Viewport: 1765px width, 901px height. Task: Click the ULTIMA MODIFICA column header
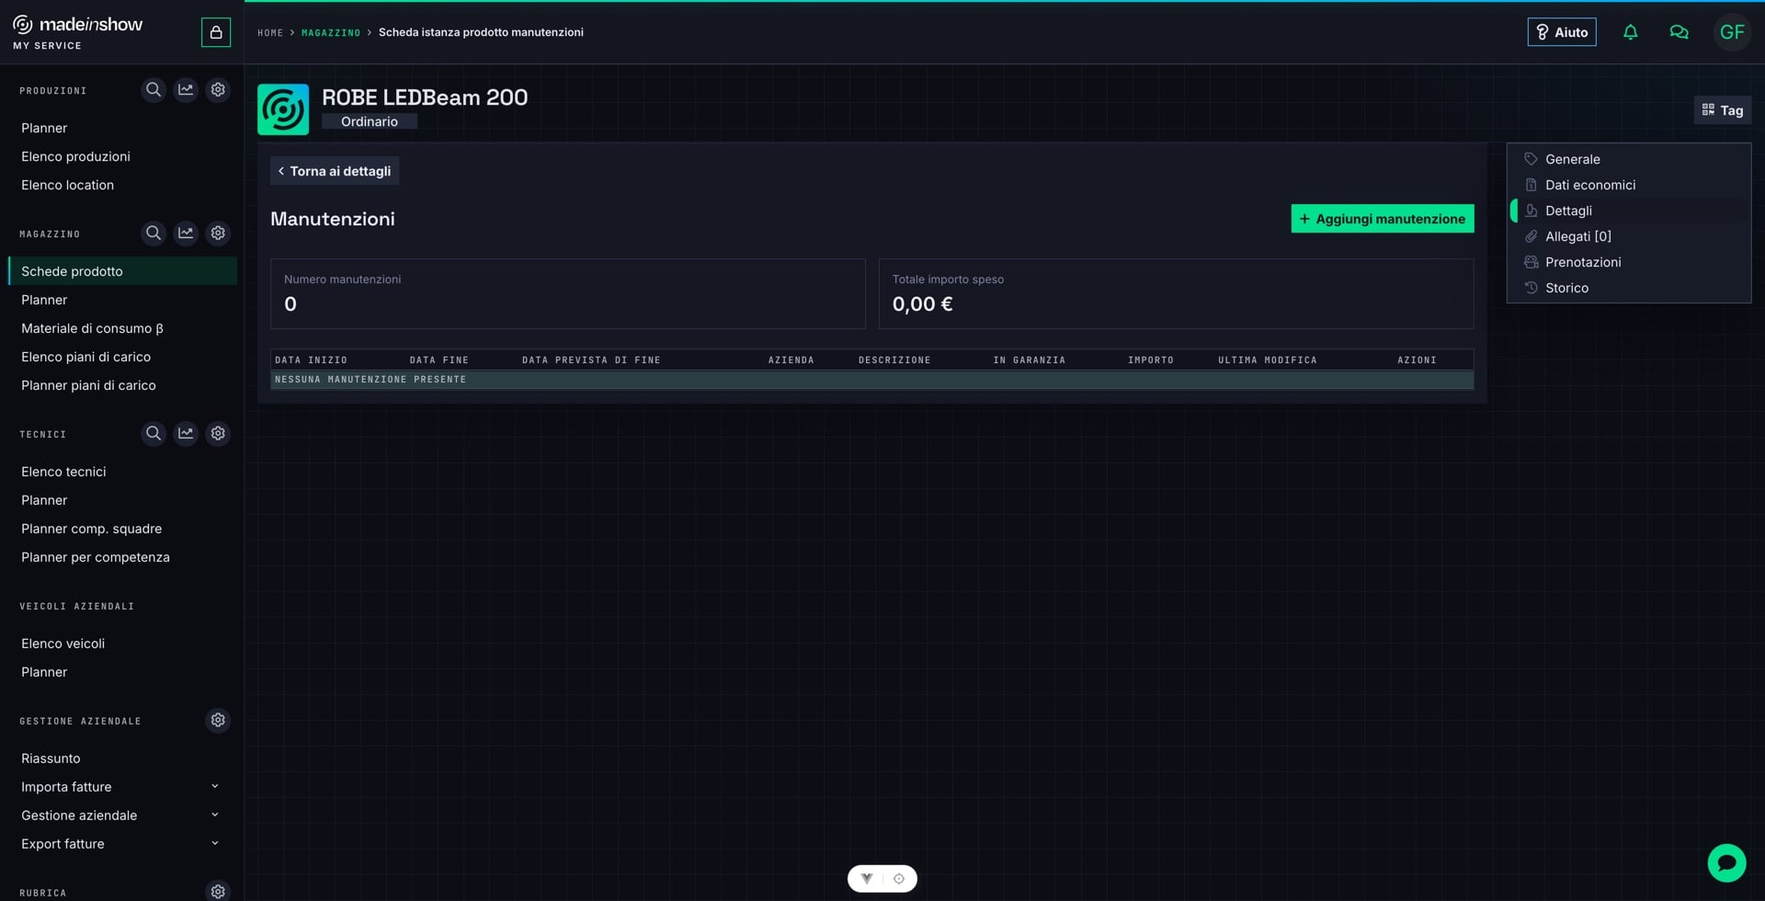1267,360
